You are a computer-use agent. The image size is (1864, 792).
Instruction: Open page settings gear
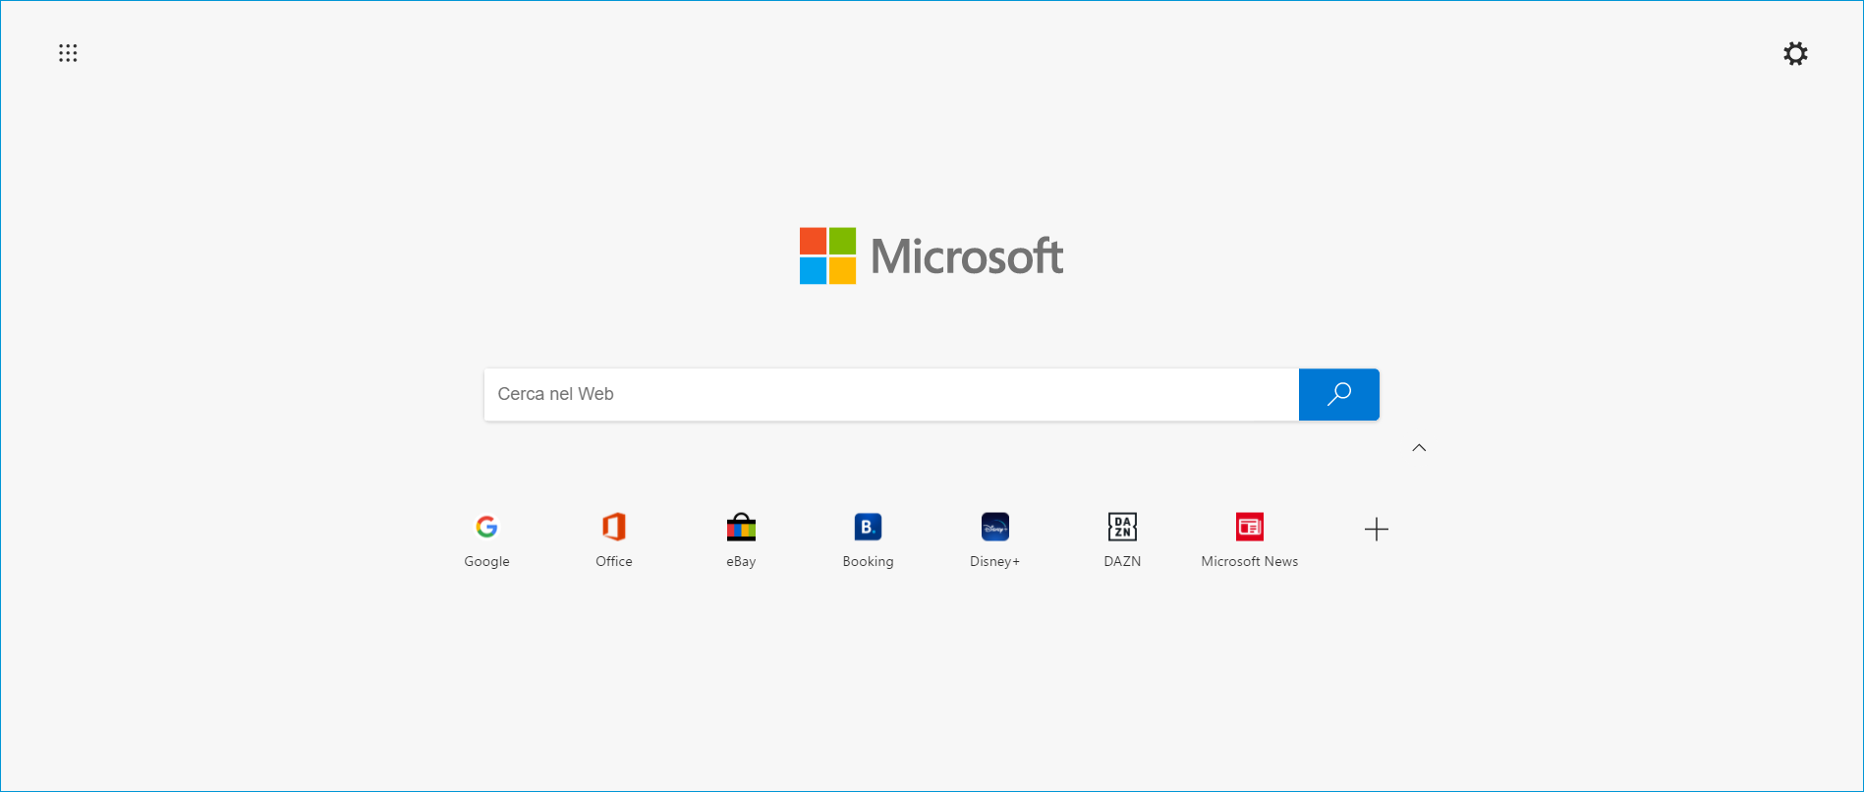tap(1795, 53)
